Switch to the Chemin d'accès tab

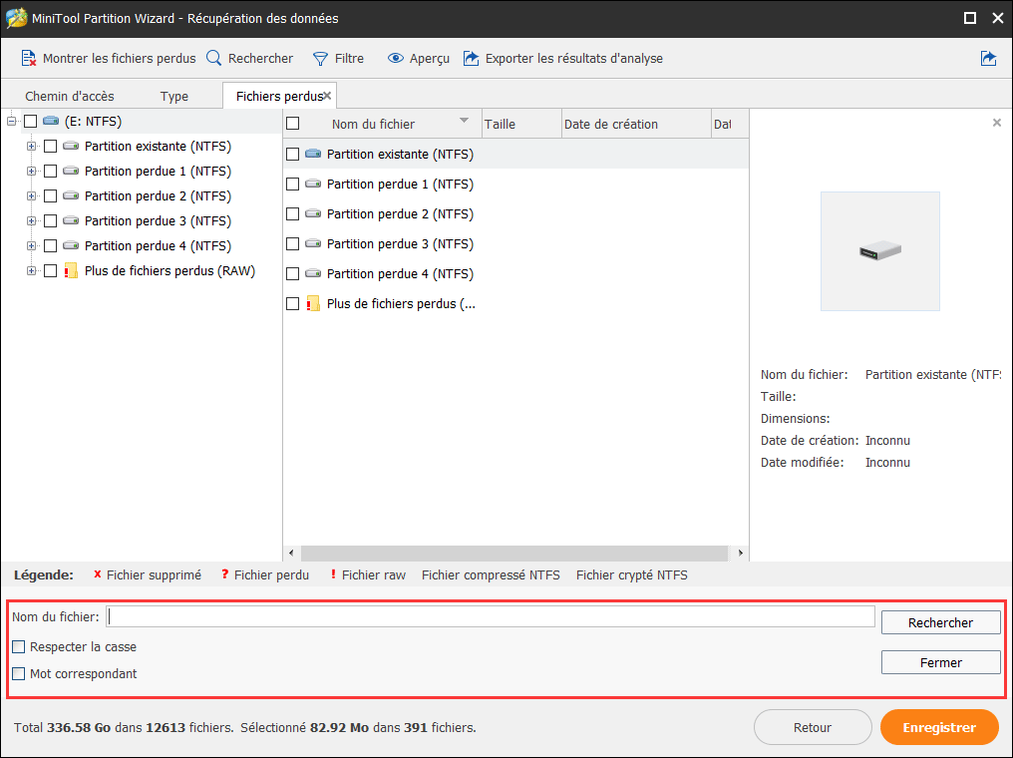70,97
